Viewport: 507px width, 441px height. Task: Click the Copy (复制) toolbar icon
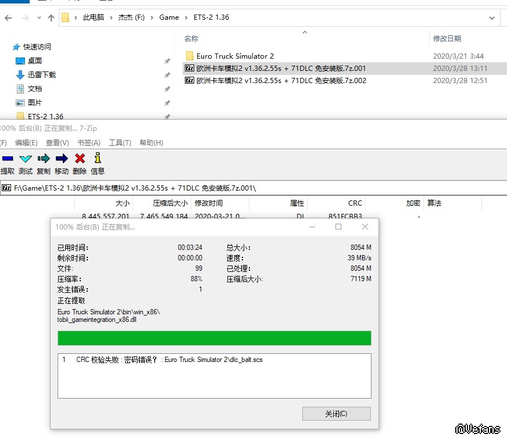point(44,159)
